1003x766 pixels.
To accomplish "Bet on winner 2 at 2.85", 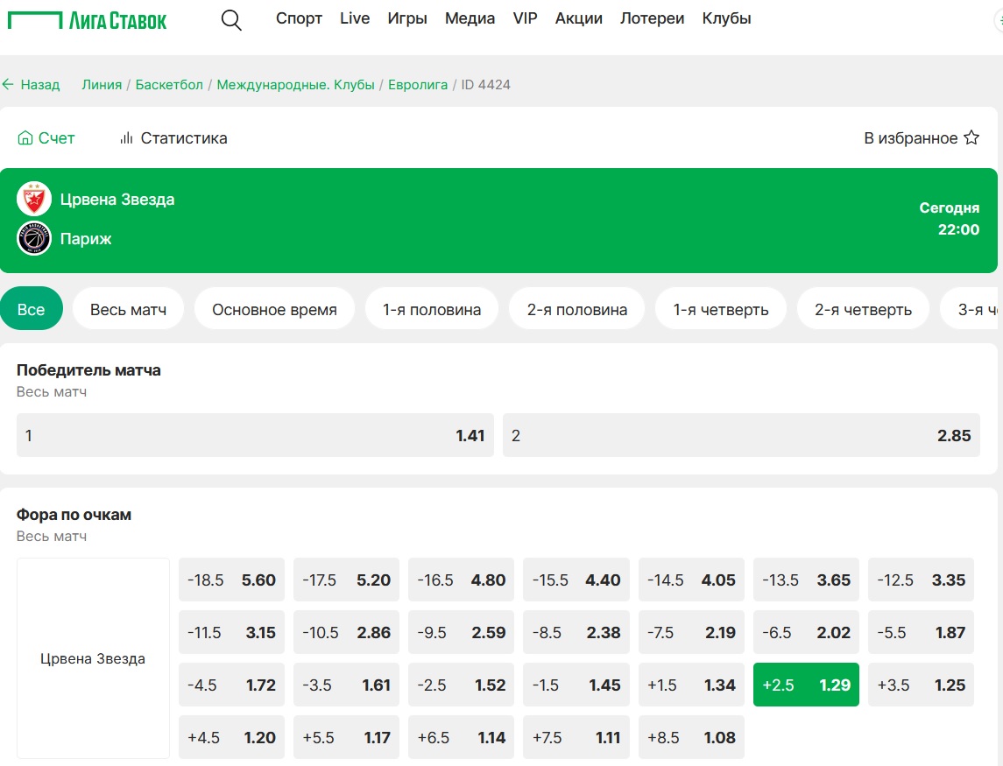I will click(x=741, y=435).
